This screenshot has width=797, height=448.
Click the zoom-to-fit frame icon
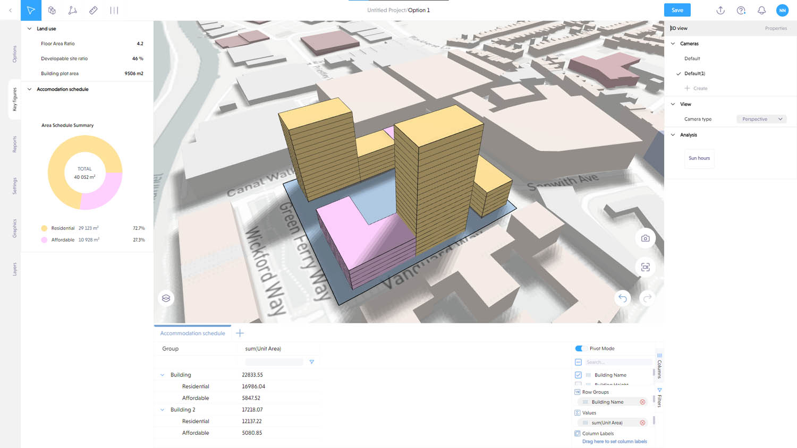pos(645,267)
